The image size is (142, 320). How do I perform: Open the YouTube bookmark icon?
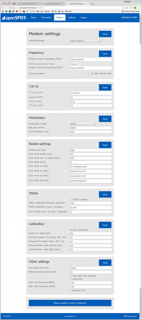click(x=17, y=11)
